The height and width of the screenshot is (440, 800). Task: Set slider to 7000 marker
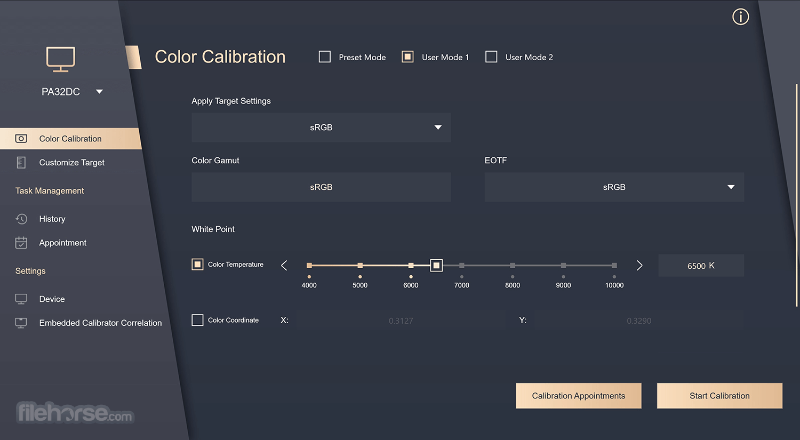coord(462,265)
